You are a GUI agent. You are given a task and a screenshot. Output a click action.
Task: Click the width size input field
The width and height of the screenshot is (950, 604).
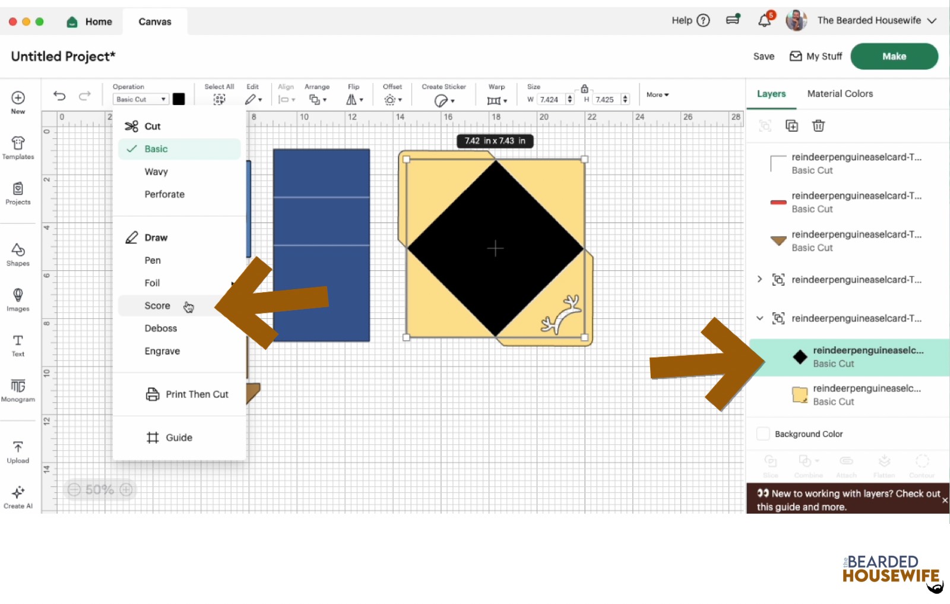click(x=550, y=100)
